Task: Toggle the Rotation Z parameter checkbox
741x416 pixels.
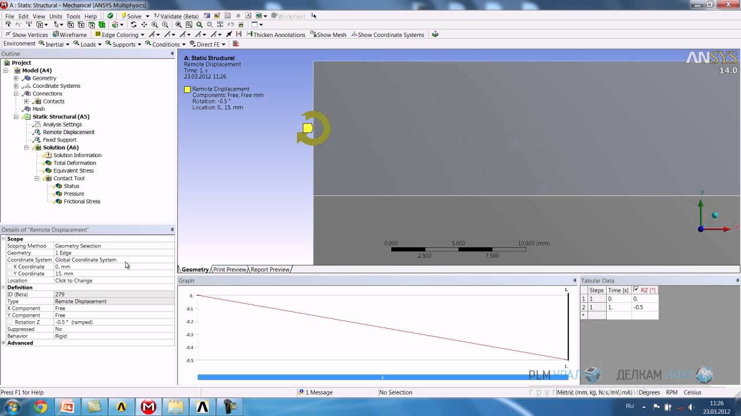Action: (10, 322)
